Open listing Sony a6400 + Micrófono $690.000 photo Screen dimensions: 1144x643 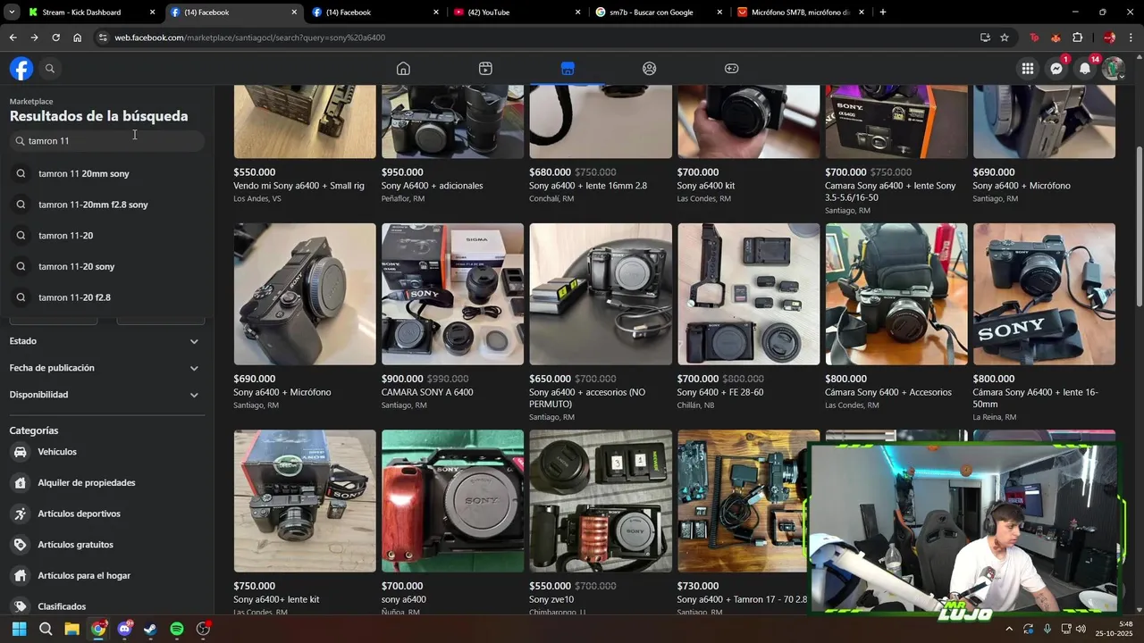(x=305, y=294)
